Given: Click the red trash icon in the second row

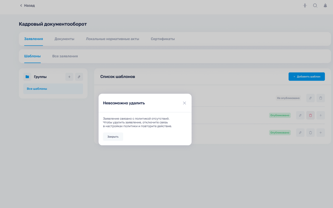Looking at the screenshot, I should 310,115.
